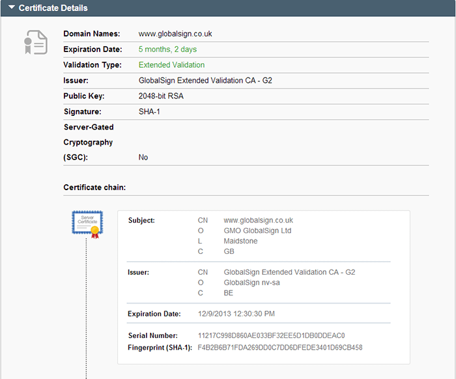Select the SHA-1 signature value
The image size is (456, 379).
click(150, 112)
